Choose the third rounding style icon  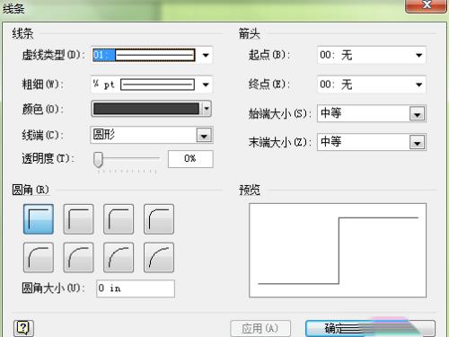point(119,219)
